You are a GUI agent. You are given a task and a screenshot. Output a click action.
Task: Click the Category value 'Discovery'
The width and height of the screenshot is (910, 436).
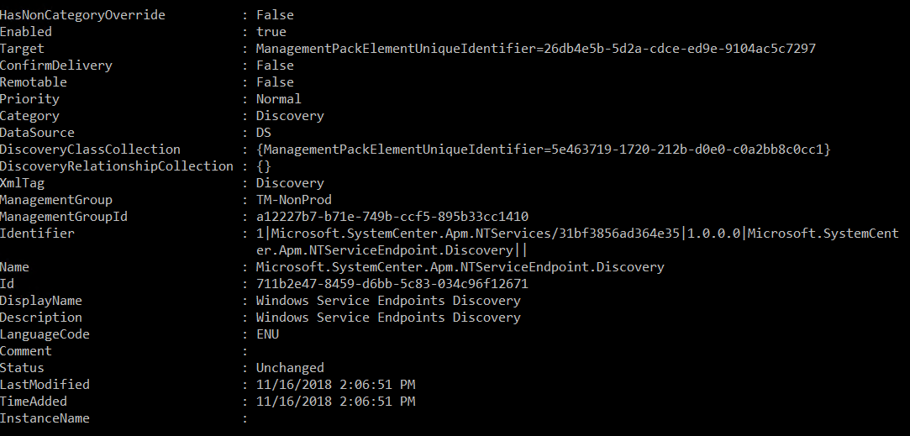(x=290, y=116)
